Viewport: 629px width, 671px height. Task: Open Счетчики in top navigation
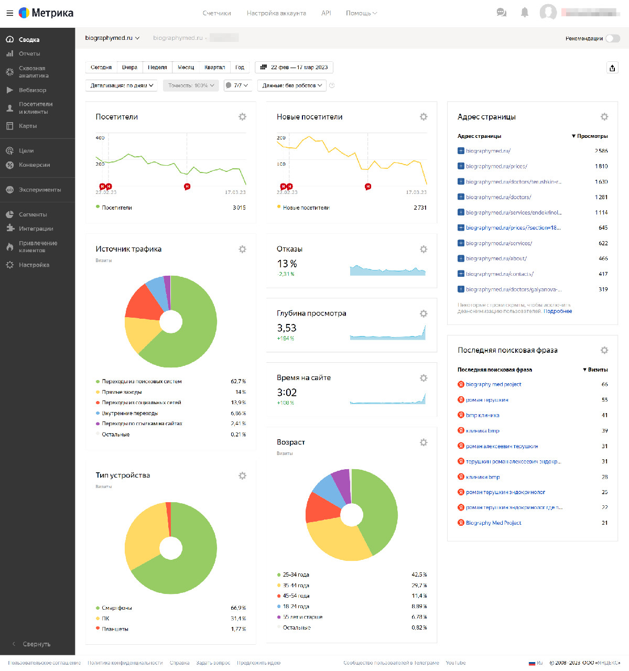217,13
